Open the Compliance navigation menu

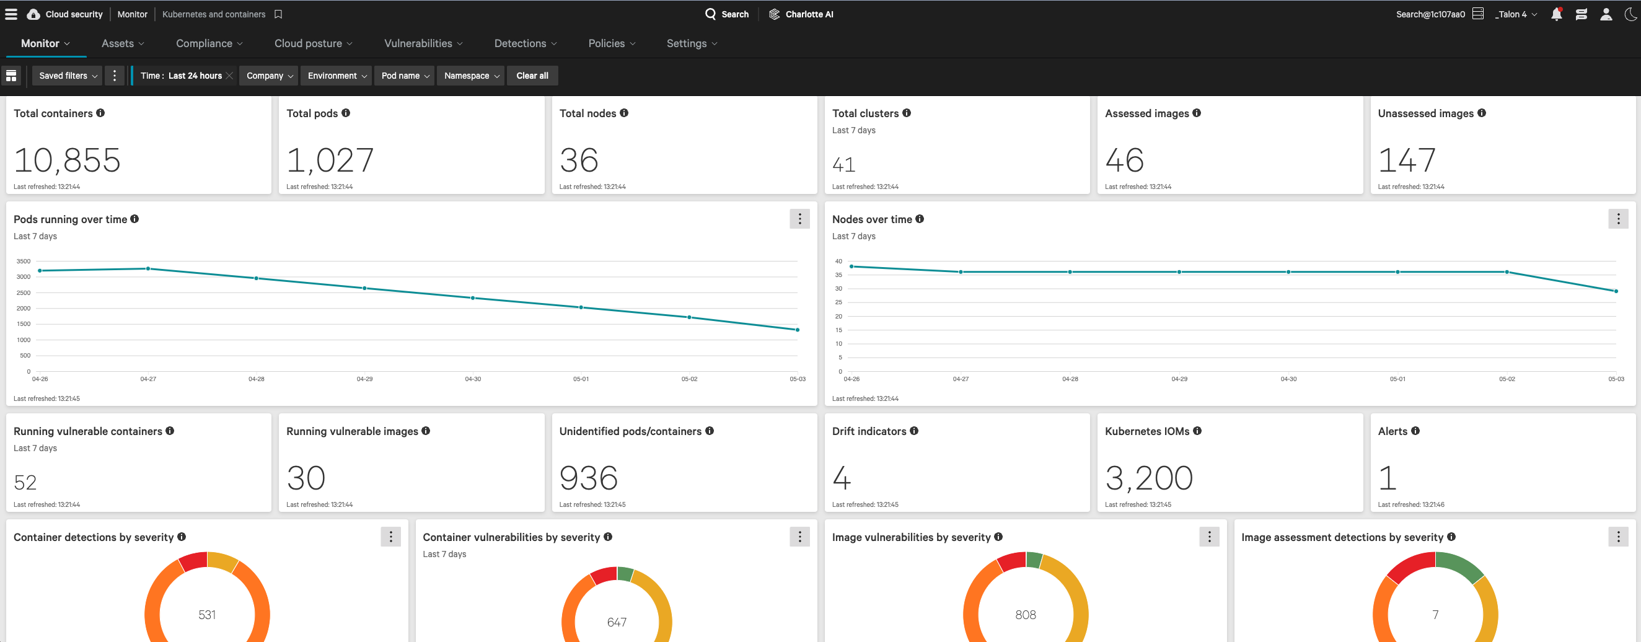(209, 43)
